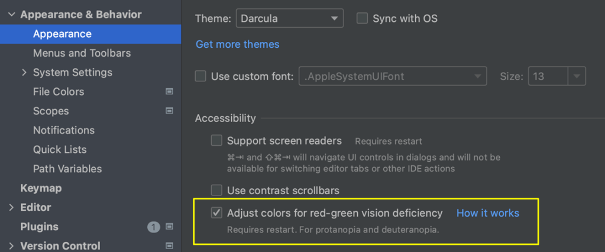The width and height of the screenshot is (605, 252).
Task: Expand the Editor settings section
Action: click(x=11, y=207)
